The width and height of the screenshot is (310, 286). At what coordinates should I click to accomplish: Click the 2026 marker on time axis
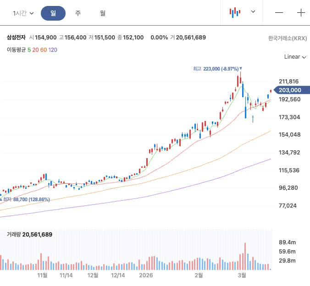point(146,275)
